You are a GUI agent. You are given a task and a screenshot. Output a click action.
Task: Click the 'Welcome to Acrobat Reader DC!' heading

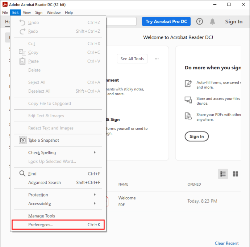[x=178, y=37]
